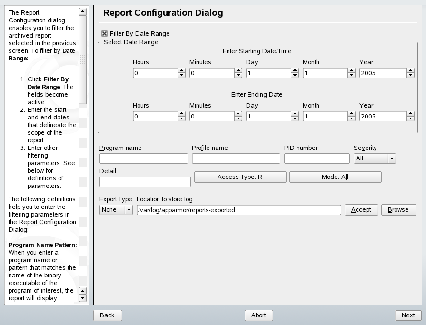Open the Export Type dropdown
Image resolution: width=426 pixels, height=325 pixels.
(127, 209)
